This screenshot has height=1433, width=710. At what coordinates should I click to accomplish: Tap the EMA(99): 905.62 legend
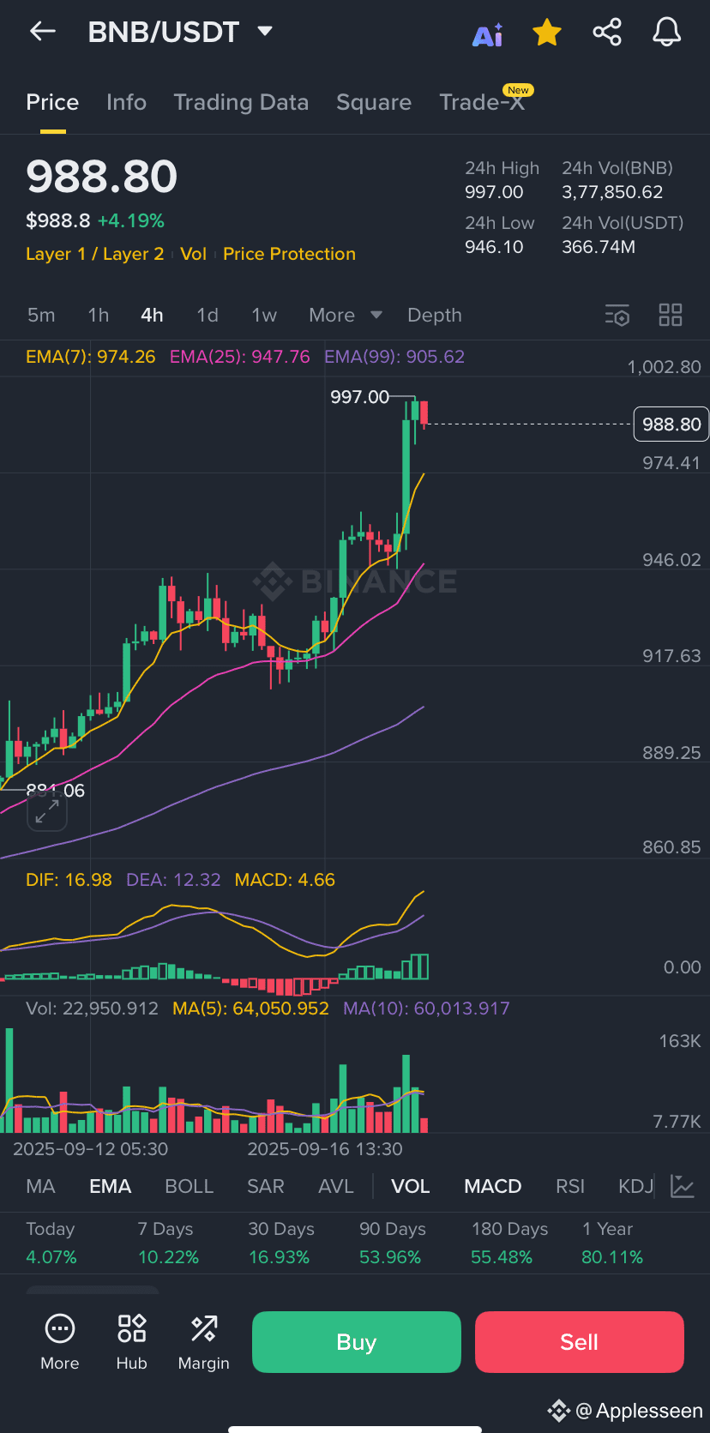[x=394, y=357]
